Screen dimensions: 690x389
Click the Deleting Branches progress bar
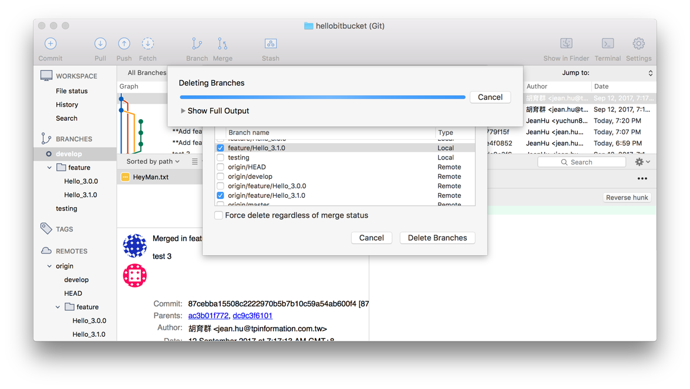coord(322,97)
